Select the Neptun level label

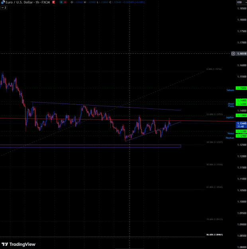[x=230, y=138]
